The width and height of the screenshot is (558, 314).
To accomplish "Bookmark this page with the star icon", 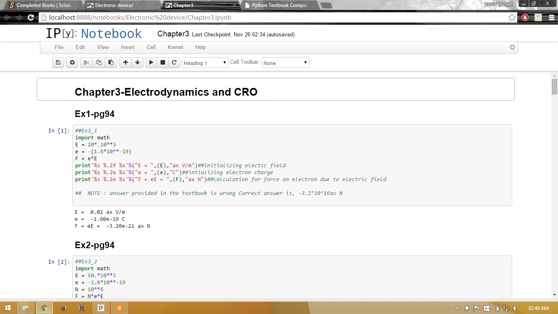I will tap(511, 18).
